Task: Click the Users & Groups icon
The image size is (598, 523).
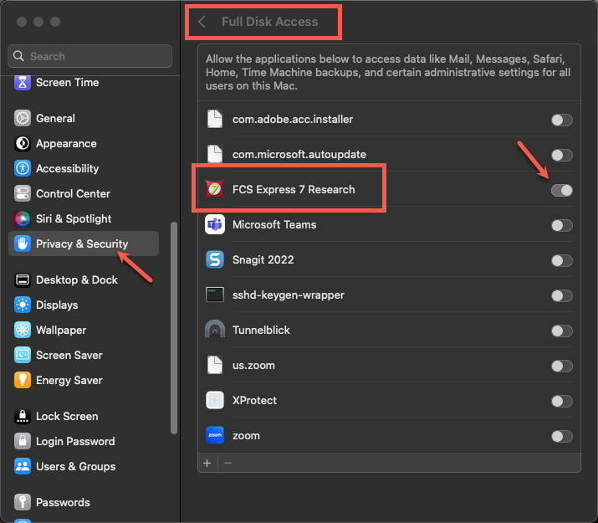Action: pos(23,467)
